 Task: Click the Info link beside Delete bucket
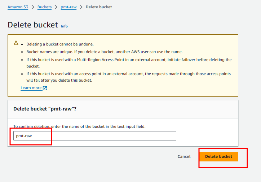[64, 26]
